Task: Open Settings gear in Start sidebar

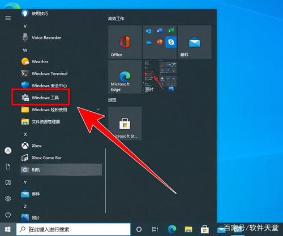Action: (x=8, y=199)
